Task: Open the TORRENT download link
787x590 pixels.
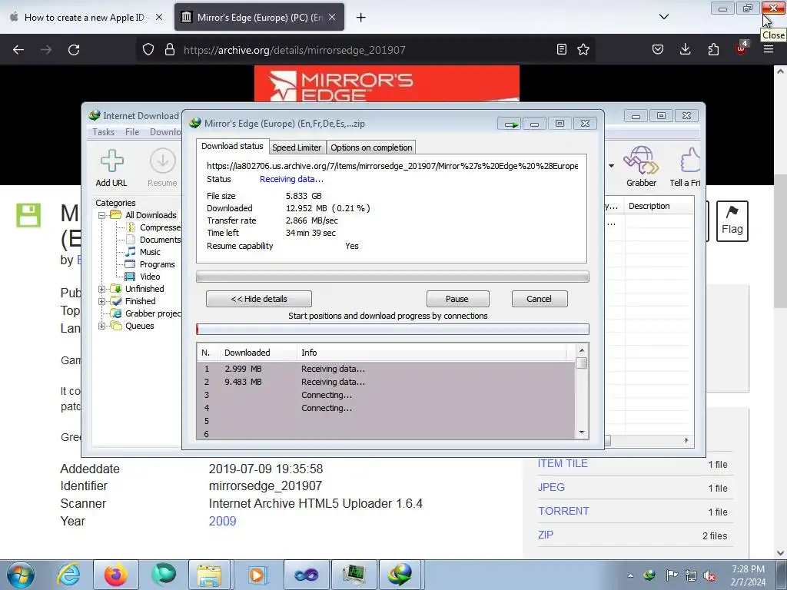Action: (563, 511)
